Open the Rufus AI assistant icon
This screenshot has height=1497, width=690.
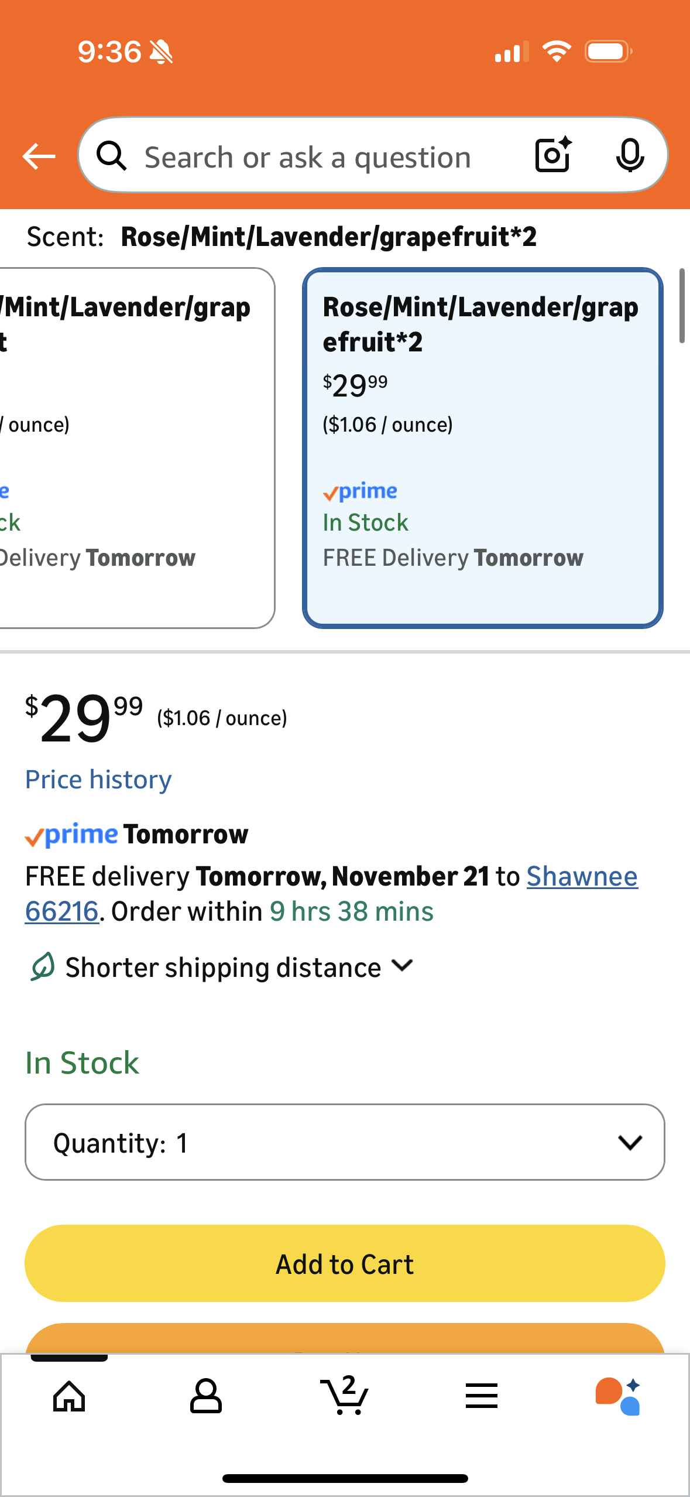point(618,1396)
